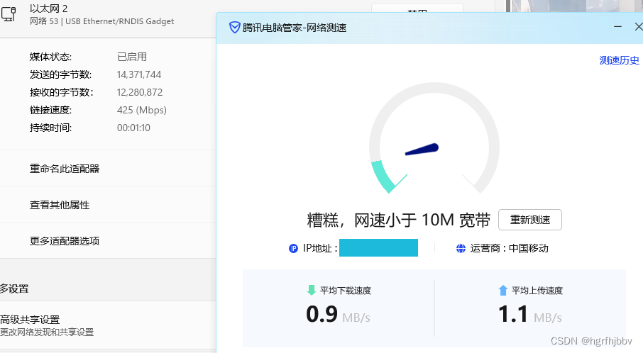The height and width of the screenshot is (353, 643).
Task: Click the 平均下载速度 label
Action: [x=346, y=291]
